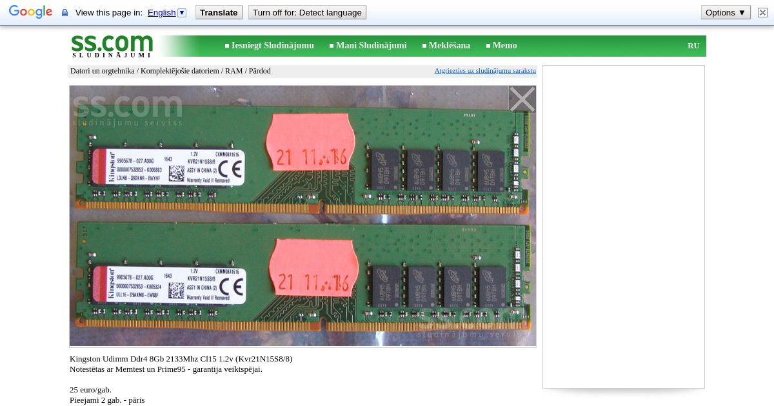
Task: Click the '25 euro/gab.' price text
Action: click(90, 390)
